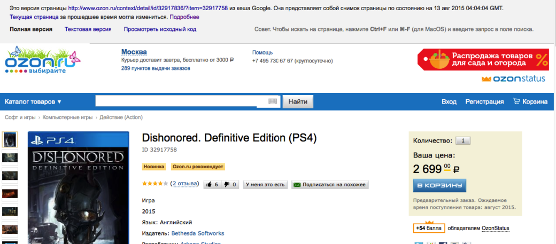Toggle У меня это есть button
This screenshot has width=556, height=244.
(265, 185)
